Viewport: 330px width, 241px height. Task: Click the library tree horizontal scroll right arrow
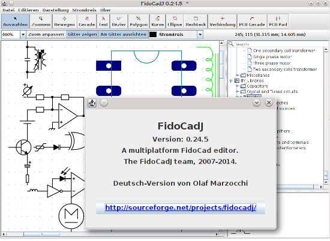pyautogui.click(x=321, y=186)
